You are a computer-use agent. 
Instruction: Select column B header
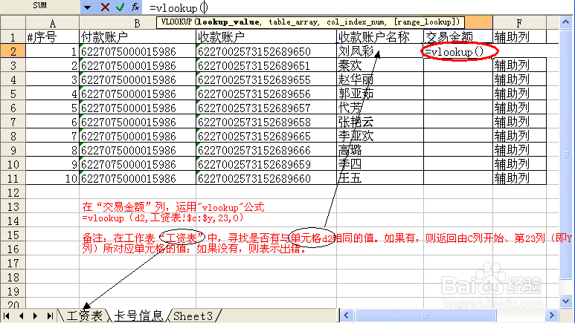(x=137, y=24)
